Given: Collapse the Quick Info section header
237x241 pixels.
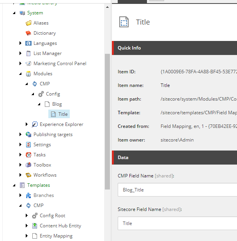Looking at the screenshot, I should click(x=174, y=48).
